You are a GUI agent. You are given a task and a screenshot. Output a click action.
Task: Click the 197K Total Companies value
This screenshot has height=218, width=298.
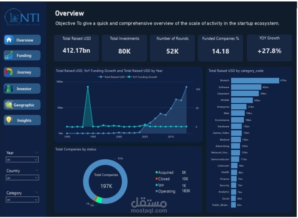click(106, 186)
